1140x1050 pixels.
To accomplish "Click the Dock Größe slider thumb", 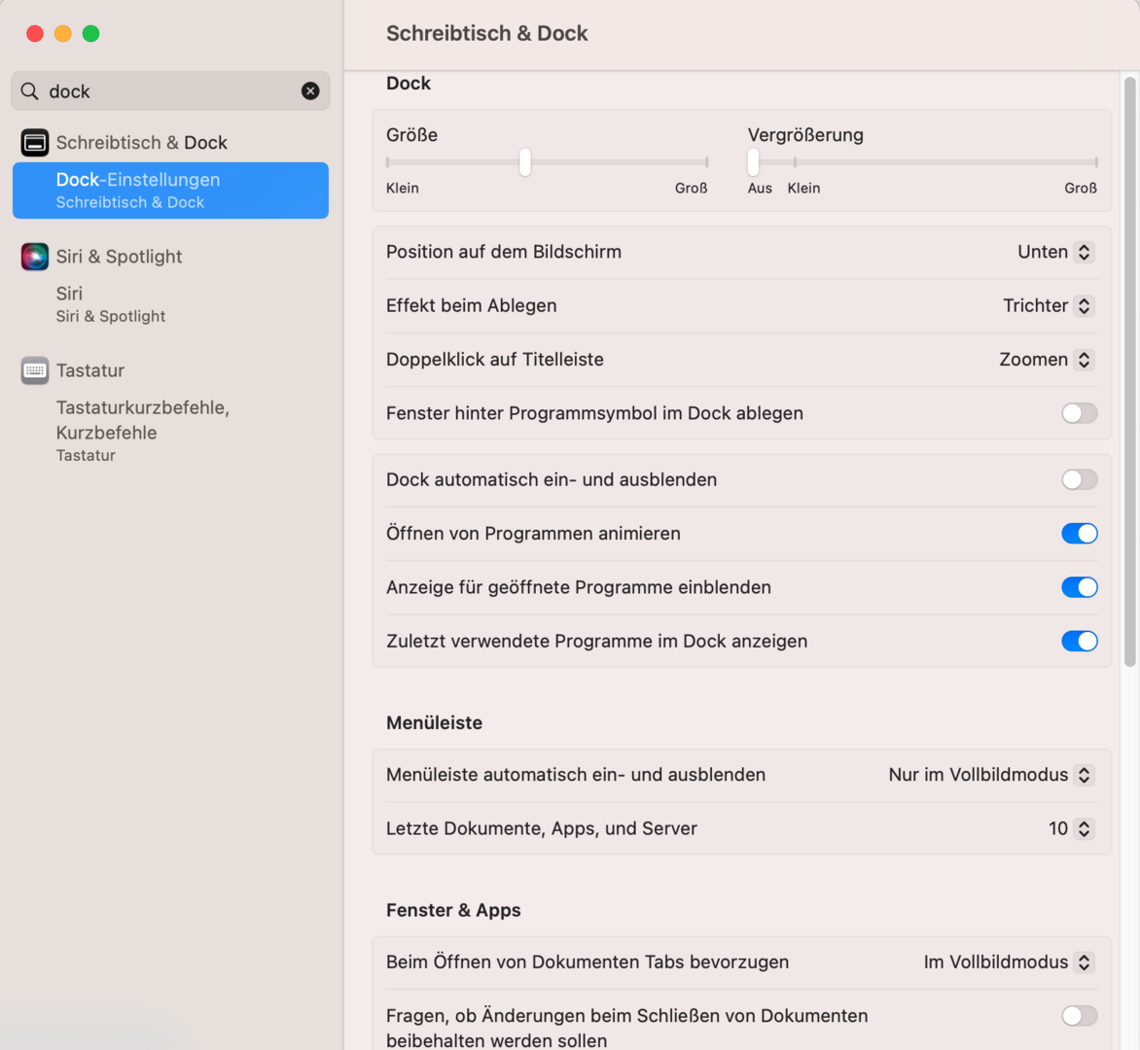I will (525, 162).
